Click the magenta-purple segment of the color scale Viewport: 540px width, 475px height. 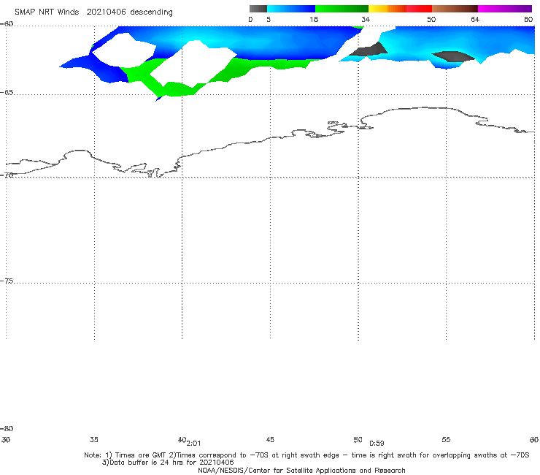(505, 9)
